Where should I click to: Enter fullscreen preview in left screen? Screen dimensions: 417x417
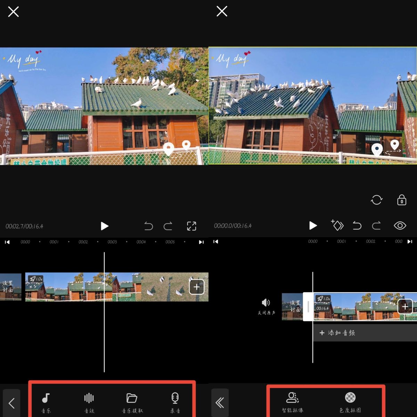click(191, 226)
